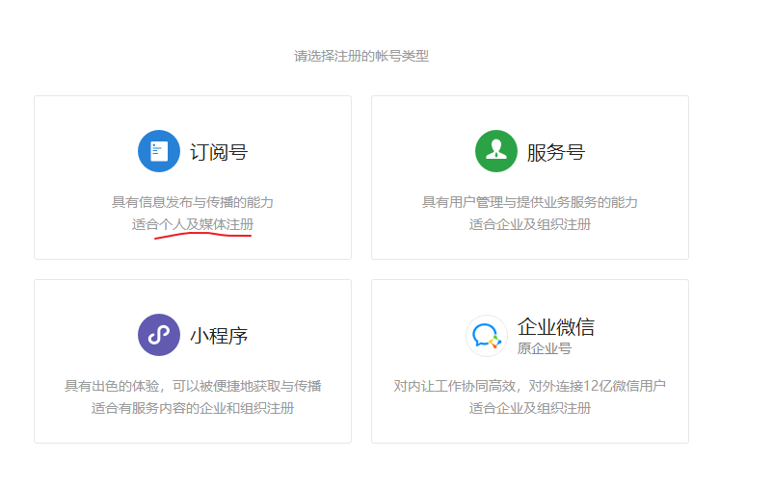Screen dimensions: 773x485
Task: Click the blue 订阅号 document icon
Action: tap(159, 151)
